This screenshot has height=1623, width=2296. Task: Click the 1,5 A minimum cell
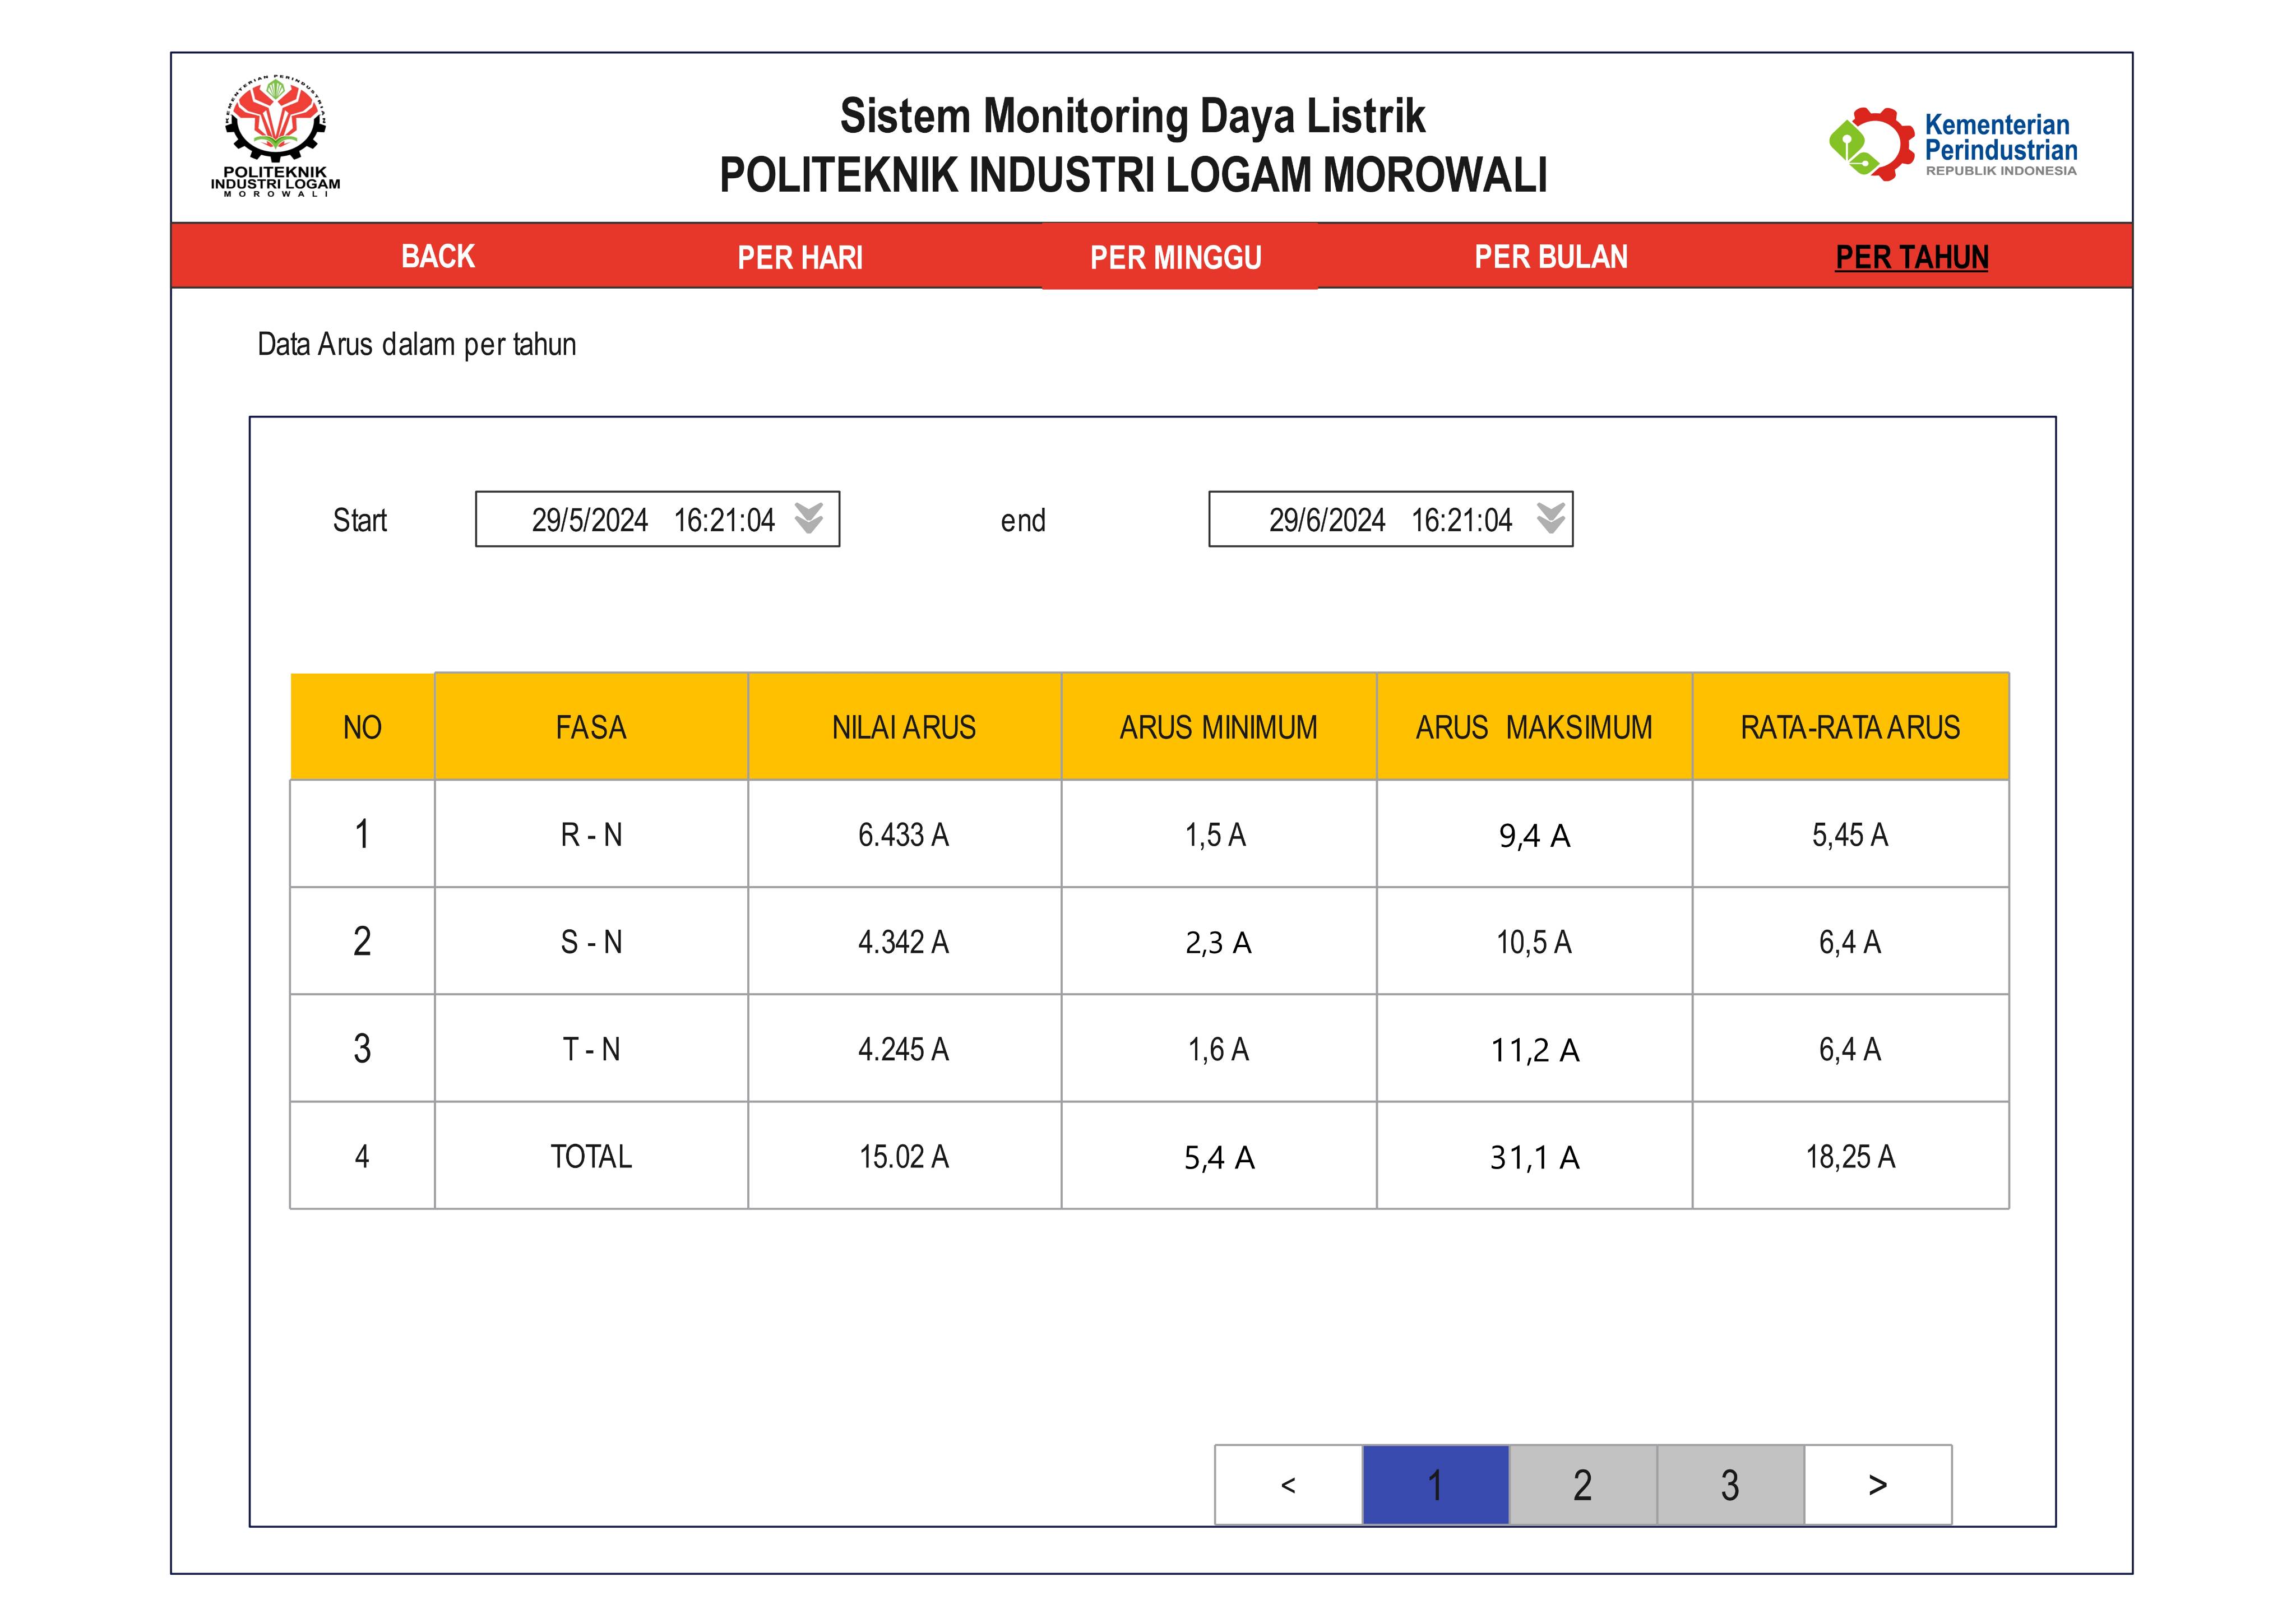pyautogui.click(x=1219, y=834)
